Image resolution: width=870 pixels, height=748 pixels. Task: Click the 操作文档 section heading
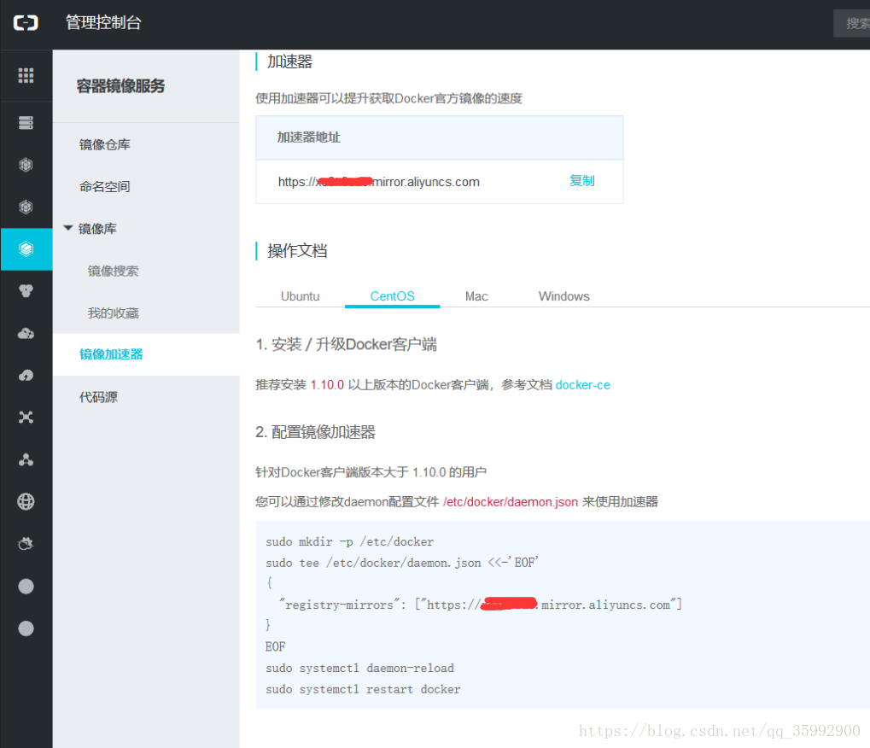point(297,251)
